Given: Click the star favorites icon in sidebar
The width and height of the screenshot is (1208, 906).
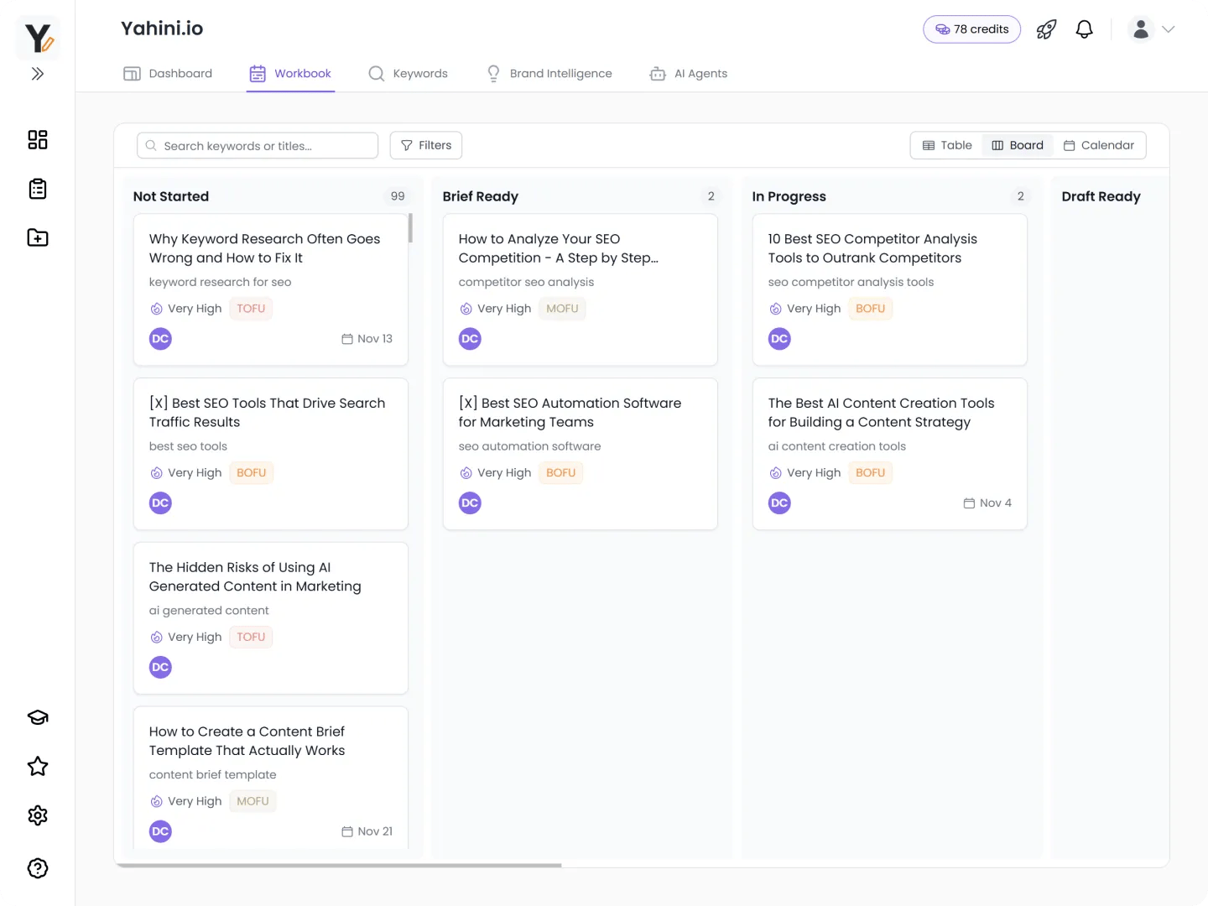Looking at the screenshot, I should pyautogui.click(x=37, y=766).
